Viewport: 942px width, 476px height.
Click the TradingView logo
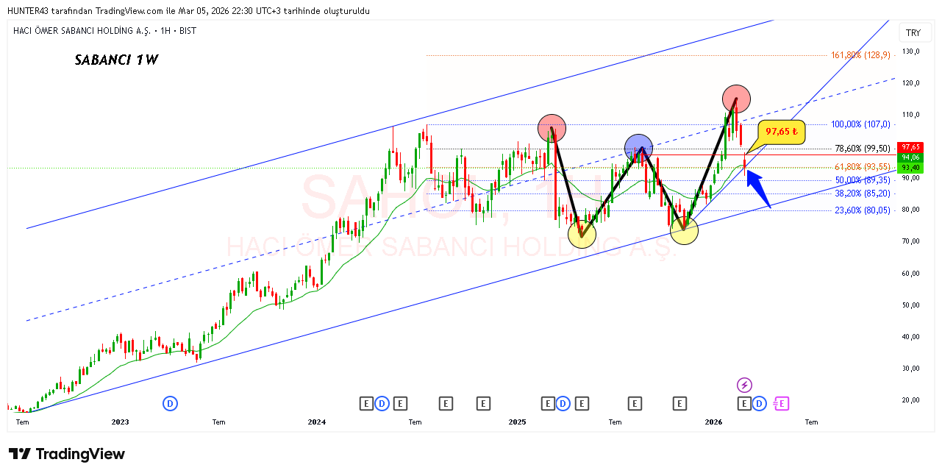point(67,454)
